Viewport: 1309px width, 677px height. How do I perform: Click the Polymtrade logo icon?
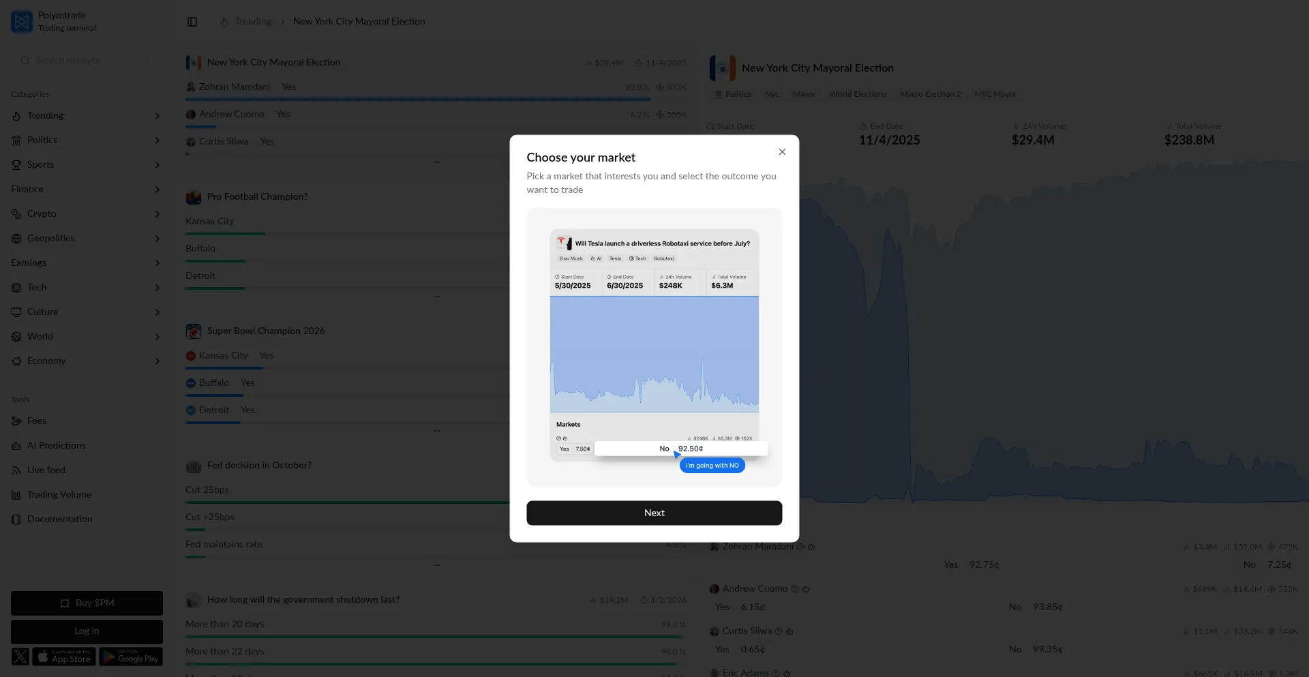[x=22, y=22]
